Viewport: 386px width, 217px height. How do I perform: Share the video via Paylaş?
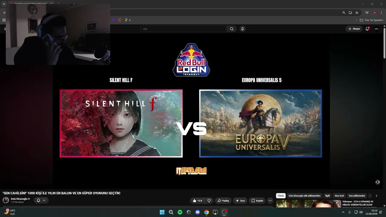pos(223,201)
